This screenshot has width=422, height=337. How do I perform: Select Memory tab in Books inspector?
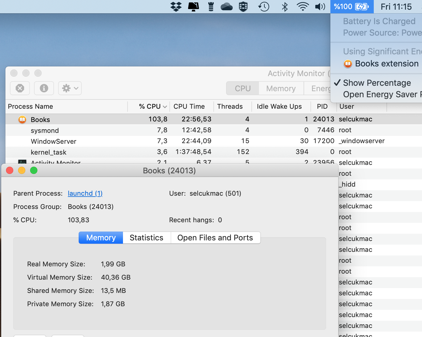coord(101,238)
